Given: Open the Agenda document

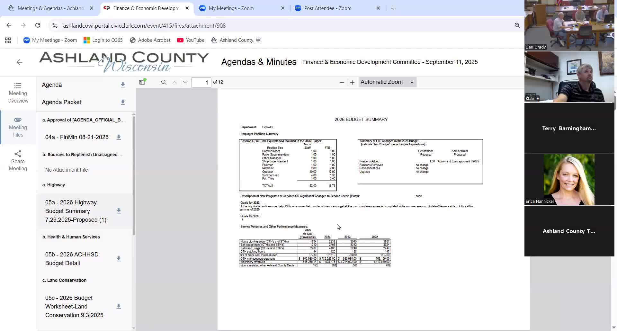Looking at the screenshot, I should (x=52, y=85).
